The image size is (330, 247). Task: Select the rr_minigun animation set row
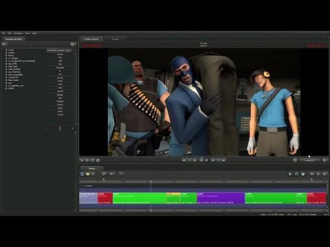(13, 58)
